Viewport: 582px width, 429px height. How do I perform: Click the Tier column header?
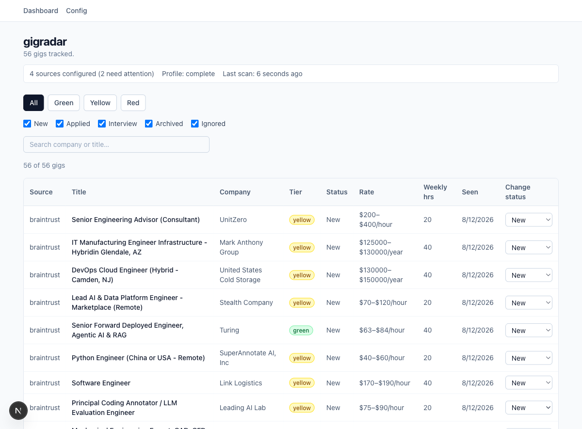[296, 192]
